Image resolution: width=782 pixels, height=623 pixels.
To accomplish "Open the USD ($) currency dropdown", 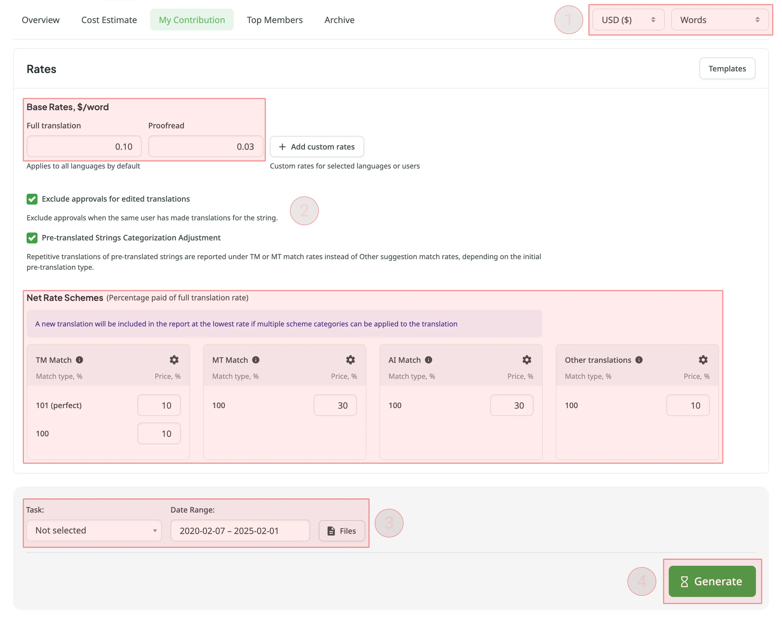I will [628, 20].
